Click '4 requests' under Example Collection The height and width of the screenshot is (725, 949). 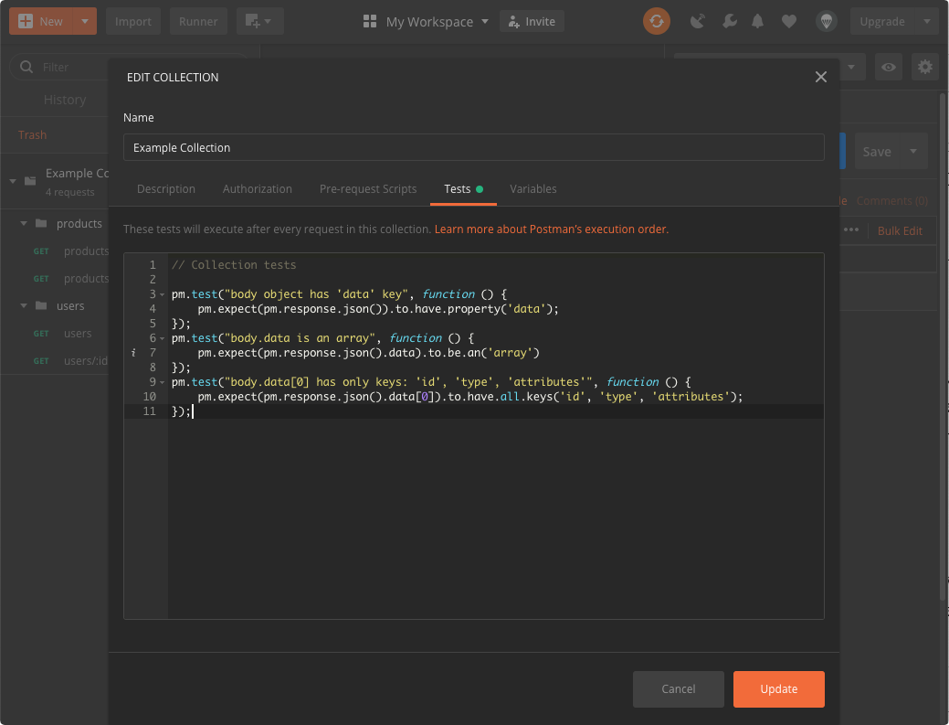pyautogui.click(x=69, y=192)
